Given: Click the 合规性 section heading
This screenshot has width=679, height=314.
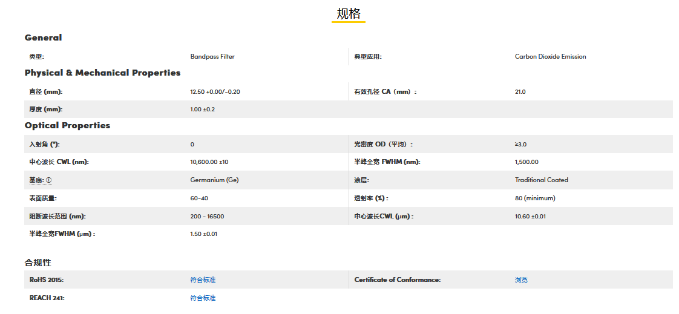Looking at the screenshot, I should tap(38, 263).
